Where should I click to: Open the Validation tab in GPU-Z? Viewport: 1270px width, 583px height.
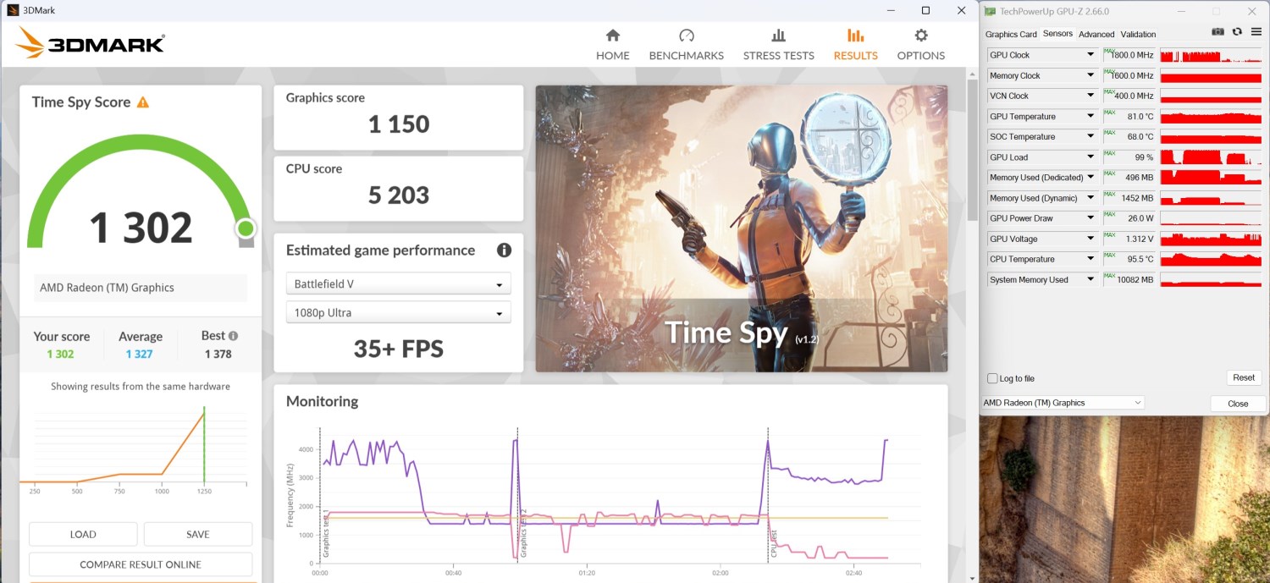[x=1138, y=35]
